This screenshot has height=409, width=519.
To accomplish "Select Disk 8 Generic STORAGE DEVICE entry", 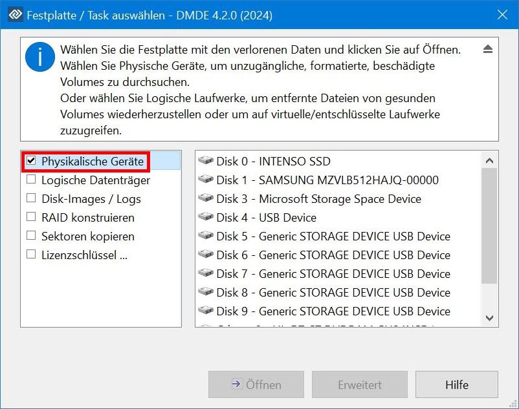I will point(338,293).
